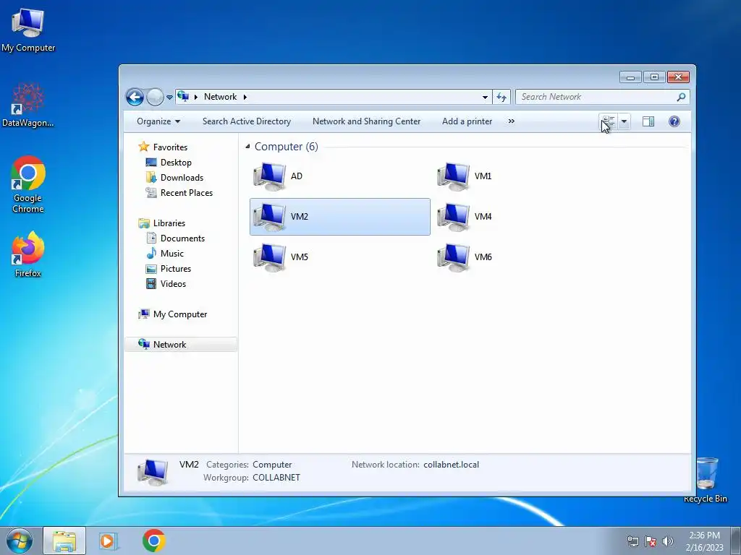Open the recent pages dropdown arrow
Image resolution: width=741 pixels, height=555 pixels.
[169, 98]
